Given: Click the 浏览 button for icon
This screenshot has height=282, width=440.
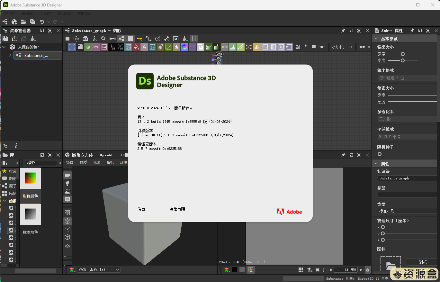Looking at the screenshot, I should [x=422, y=262].
